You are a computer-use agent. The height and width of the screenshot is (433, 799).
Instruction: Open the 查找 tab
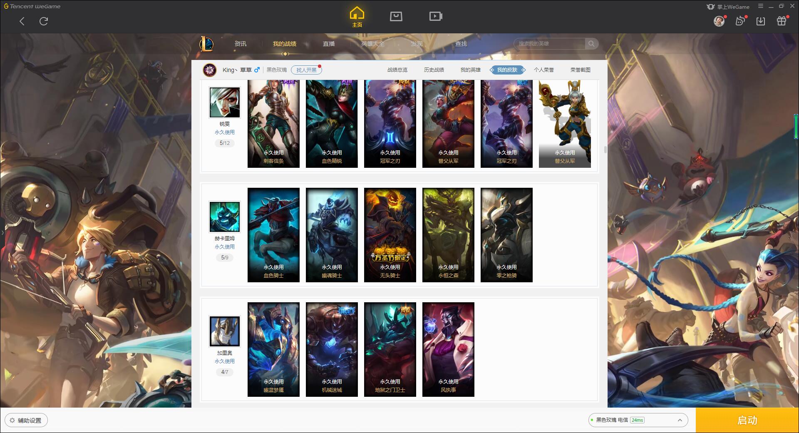click(461, 44)
